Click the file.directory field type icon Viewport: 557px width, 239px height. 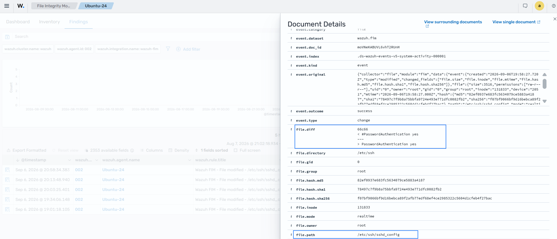(291, 153)
